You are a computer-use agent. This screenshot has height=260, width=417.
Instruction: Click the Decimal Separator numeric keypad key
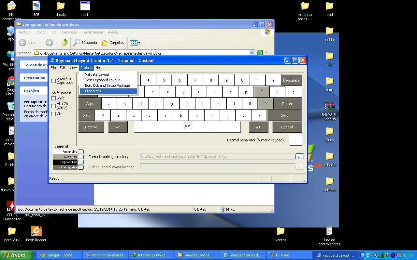(x=295, y=140)
